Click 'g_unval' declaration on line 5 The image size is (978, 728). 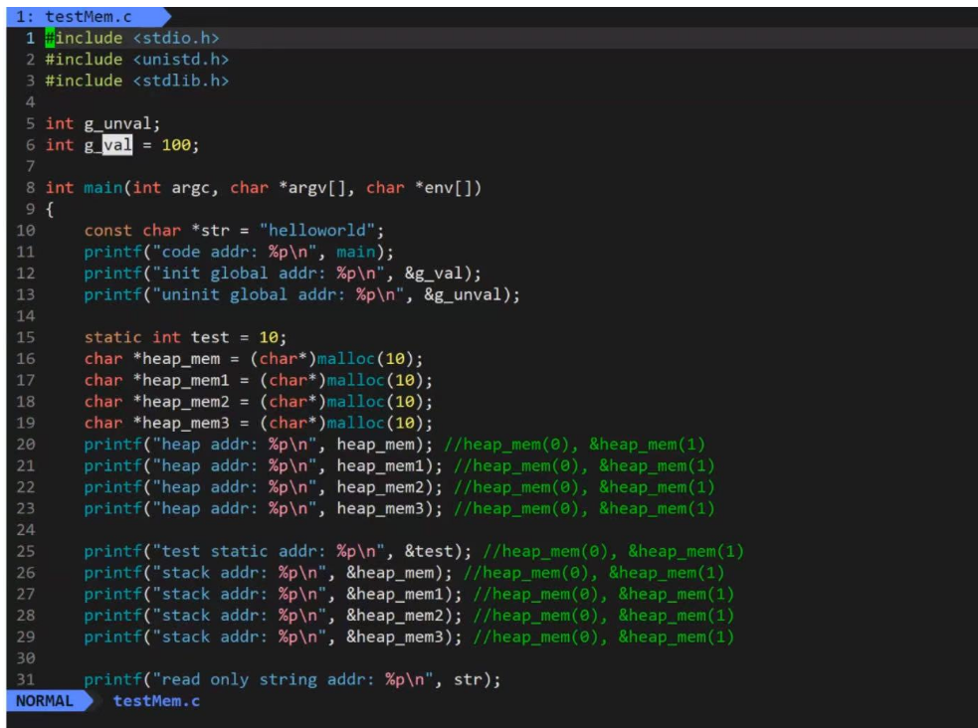119,123
